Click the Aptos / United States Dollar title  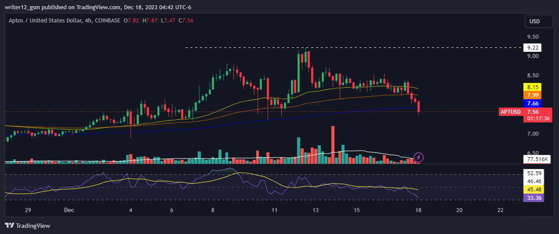click(x=45, y=20)
